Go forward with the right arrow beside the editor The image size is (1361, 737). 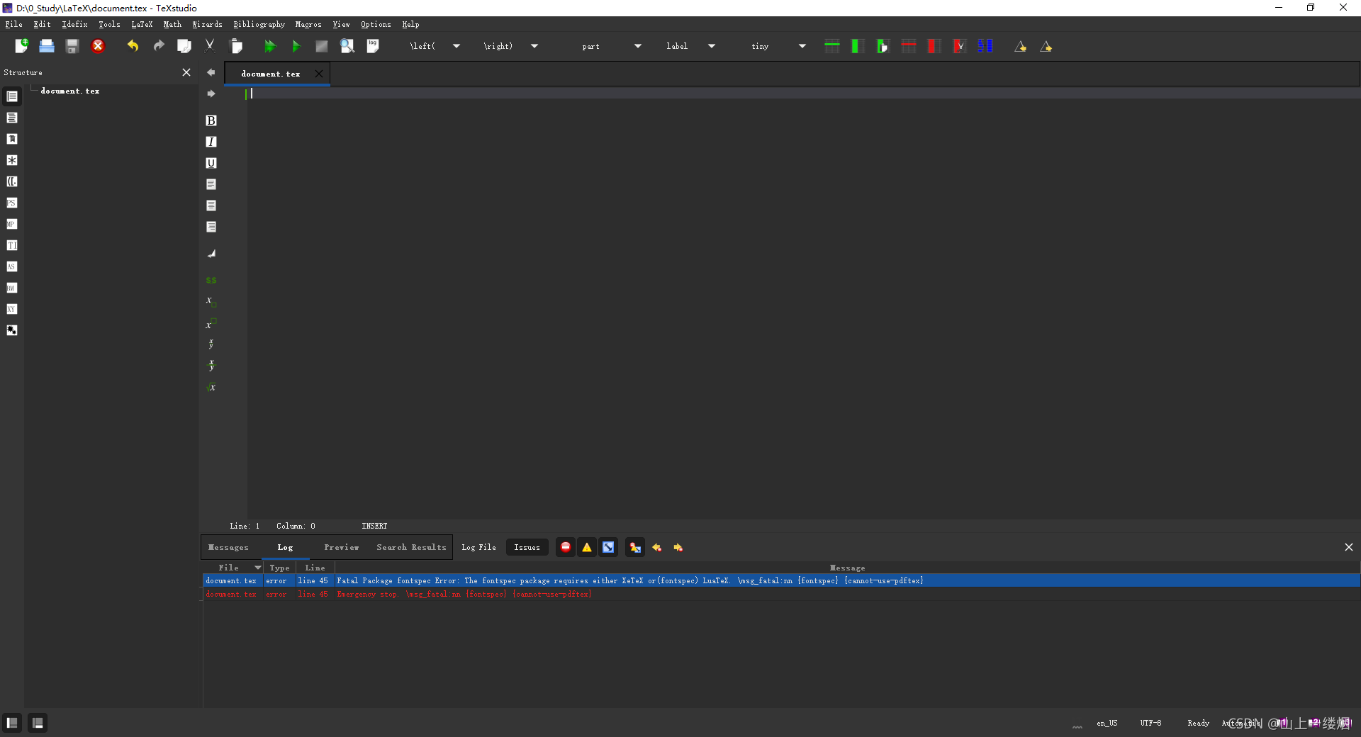tap(211, 94)
